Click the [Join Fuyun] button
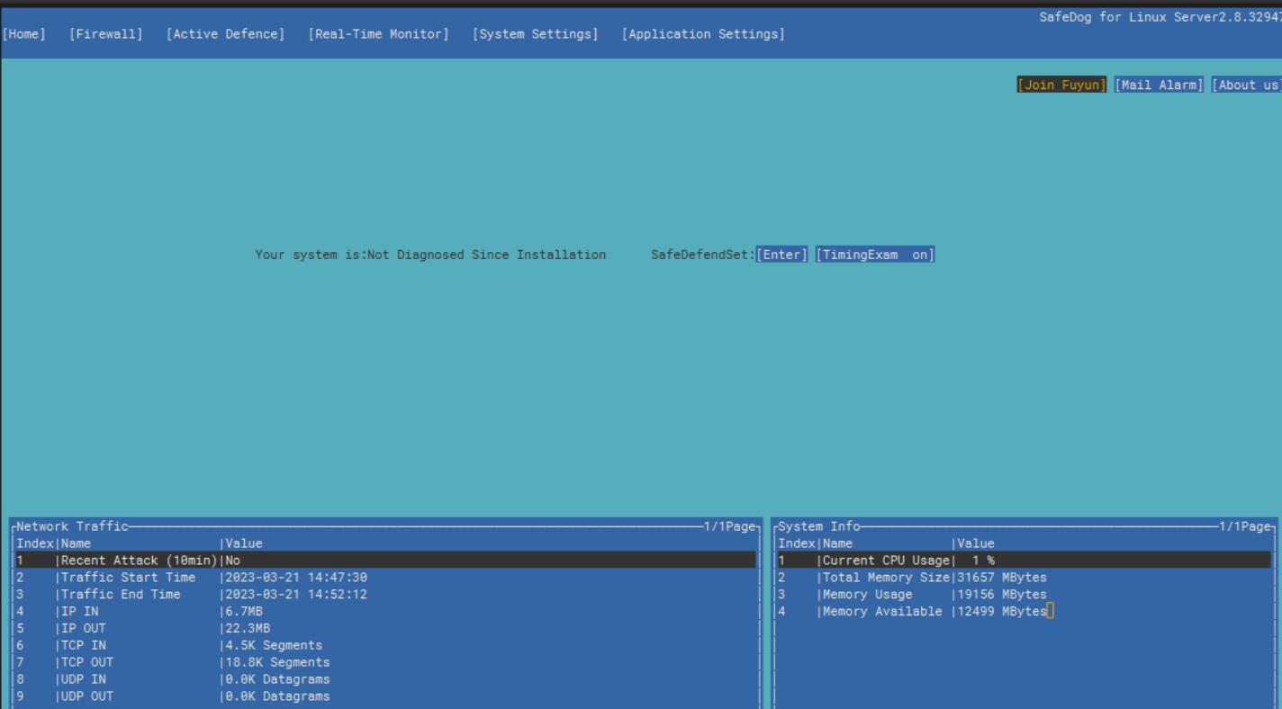The image size is (1282, 709). [x=1061, y=85]
